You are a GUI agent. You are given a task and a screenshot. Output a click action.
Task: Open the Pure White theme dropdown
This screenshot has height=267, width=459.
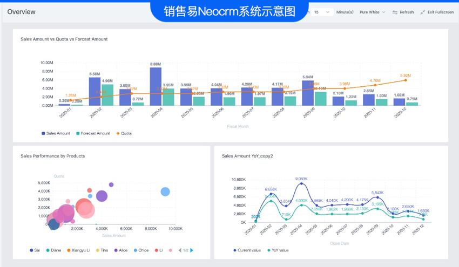(373, 12)
